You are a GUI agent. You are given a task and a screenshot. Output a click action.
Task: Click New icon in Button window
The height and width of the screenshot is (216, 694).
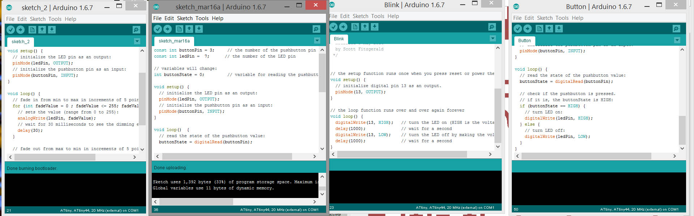click(x=540, y=28)
